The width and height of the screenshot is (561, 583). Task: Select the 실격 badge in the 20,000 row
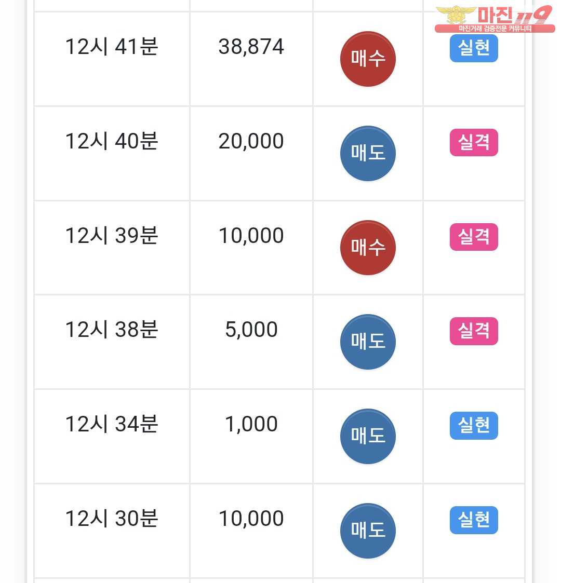[474, 142]
